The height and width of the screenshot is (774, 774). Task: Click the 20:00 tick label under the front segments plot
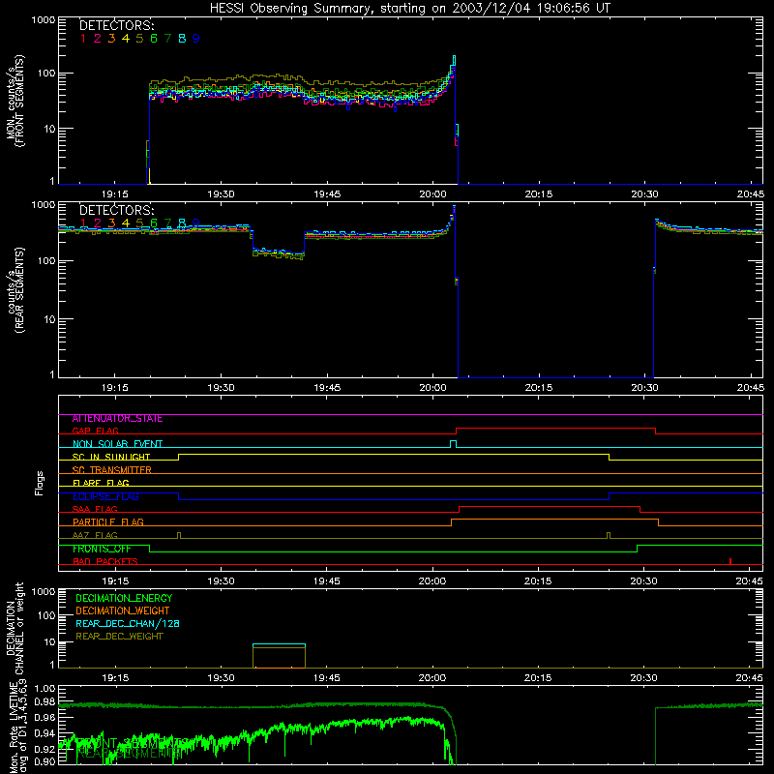(x=432, y=194)
